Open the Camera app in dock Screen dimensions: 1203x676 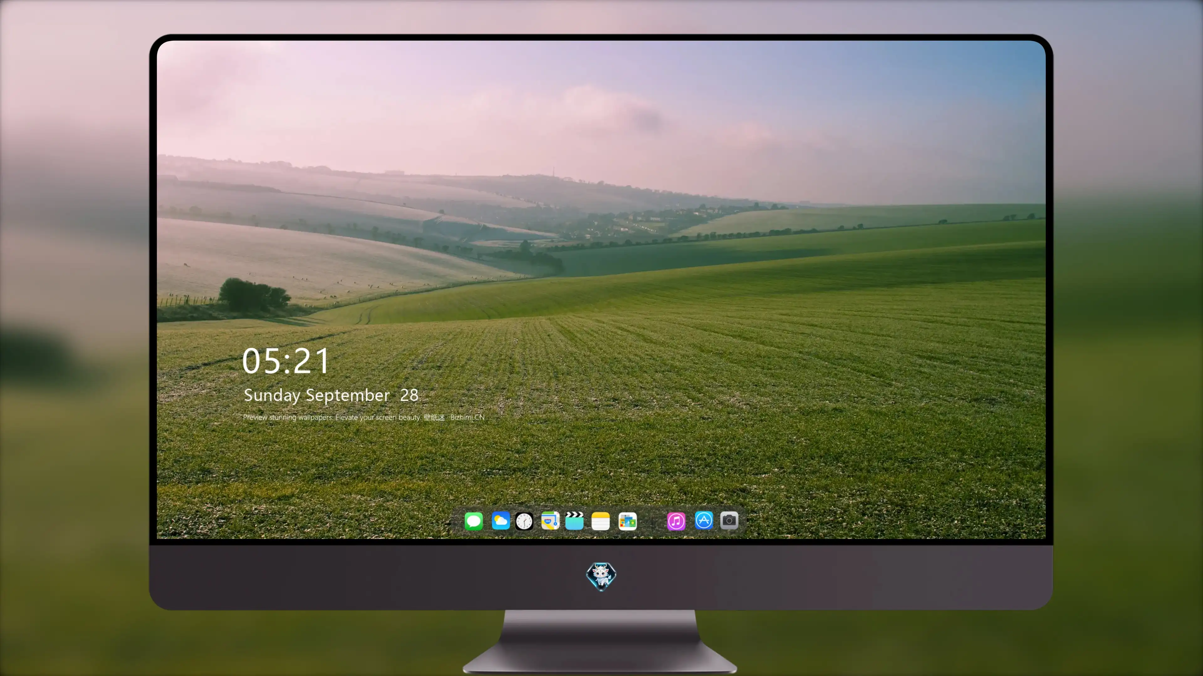tap(729, 520)
